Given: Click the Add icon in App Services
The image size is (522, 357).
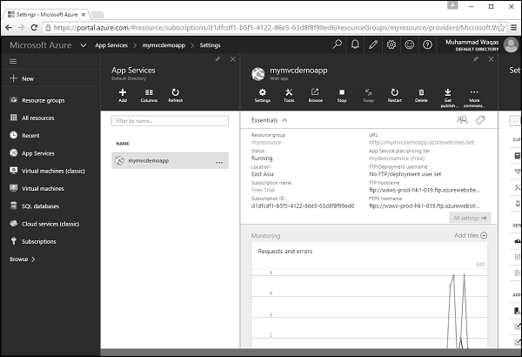Looking at the screenshot, I should (x=123, y=91).
